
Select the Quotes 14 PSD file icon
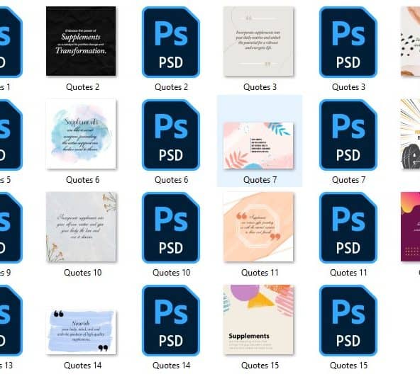[x=171, y=320]
